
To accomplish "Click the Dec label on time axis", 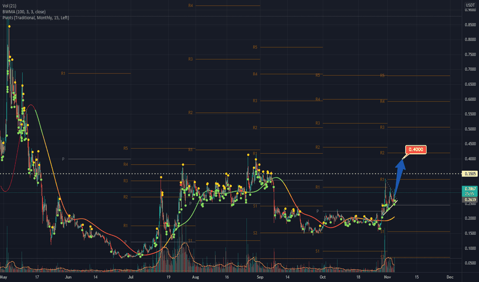I will tap(450, 277).
